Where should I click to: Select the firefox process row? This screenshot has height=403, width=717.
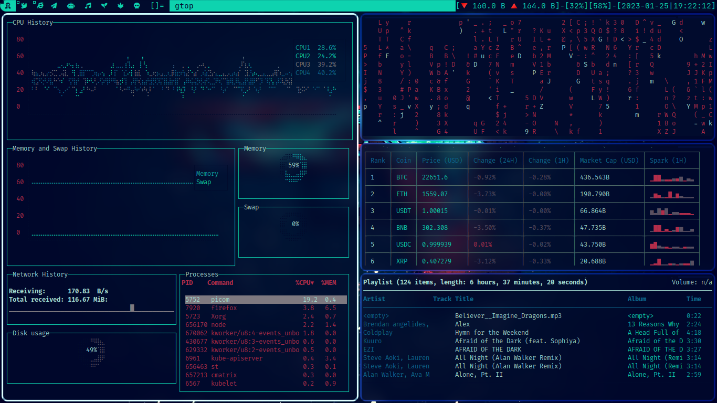coord(224,308)
